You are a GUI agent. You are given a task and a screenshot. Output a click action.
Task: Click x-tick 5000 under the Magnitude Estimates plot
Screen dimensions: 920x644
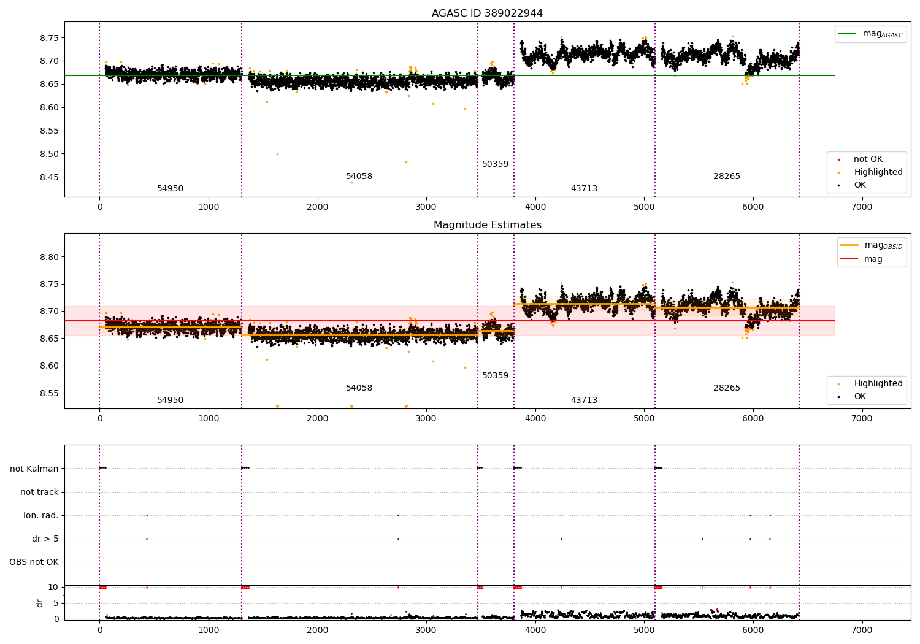tap(644, 419)
